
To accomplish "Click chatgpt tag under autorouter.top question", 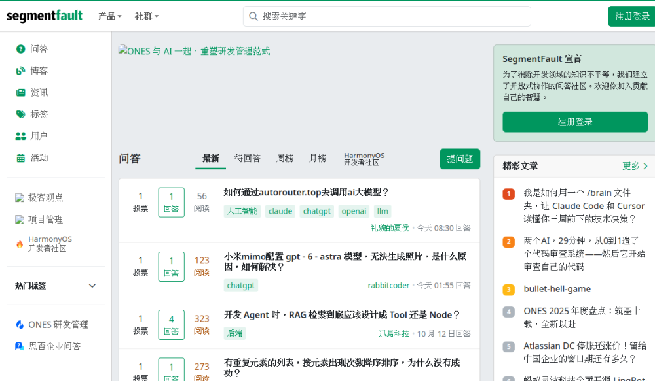I will (317, 211).
